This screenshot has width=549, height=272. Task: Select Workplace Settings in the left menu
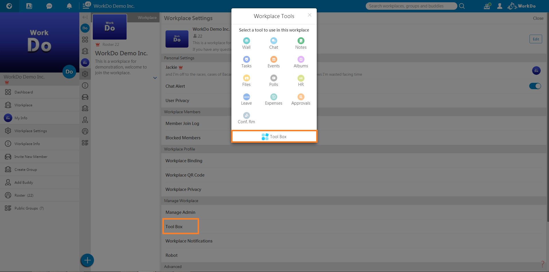coord(40,131)
